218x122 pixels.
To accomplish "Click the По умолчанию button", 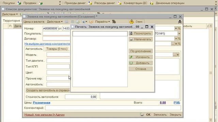I will point(141,51).
